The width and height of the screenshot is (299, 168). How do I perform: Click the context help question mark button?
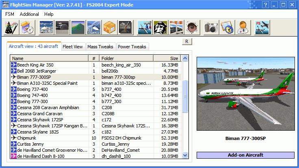(265, 4)
